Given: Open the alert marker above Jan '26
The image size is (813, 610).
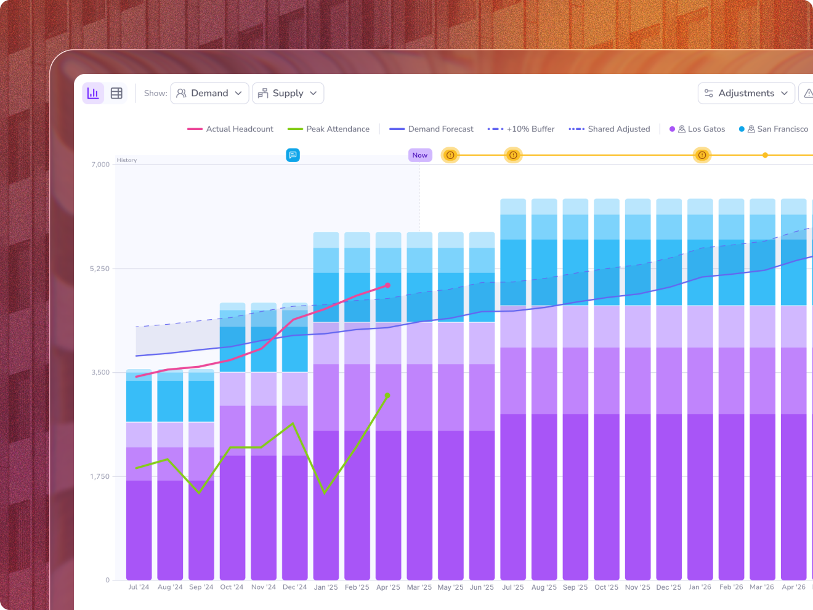Looking at the screenshot, I should click(702, 155).
